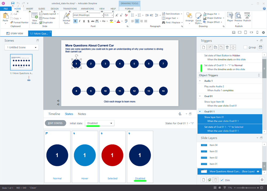Uncheck the Dim checkbox
The width and height of the screenshot is (267, 191).
(x=222, y=180)
